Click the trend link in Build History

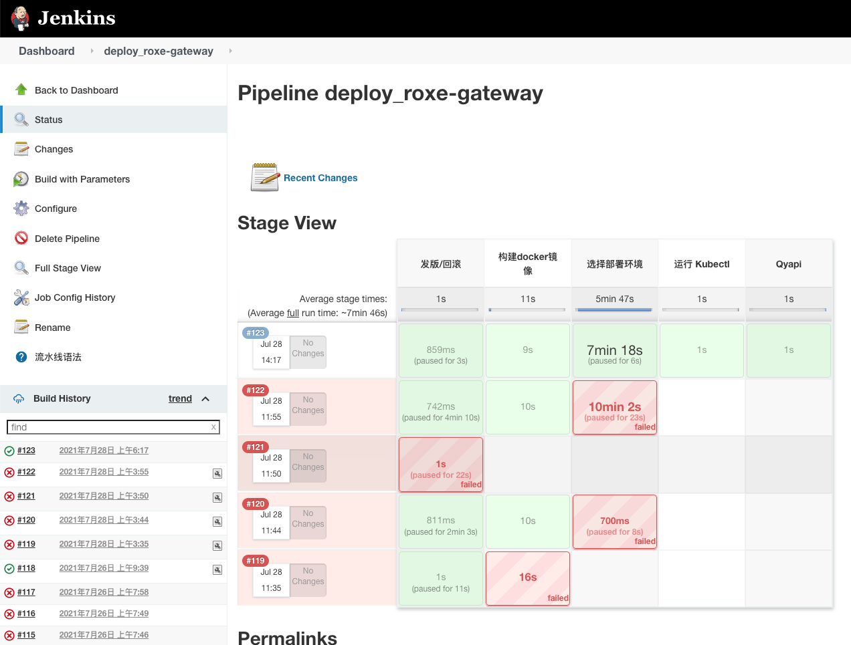(x=180, y=398)
